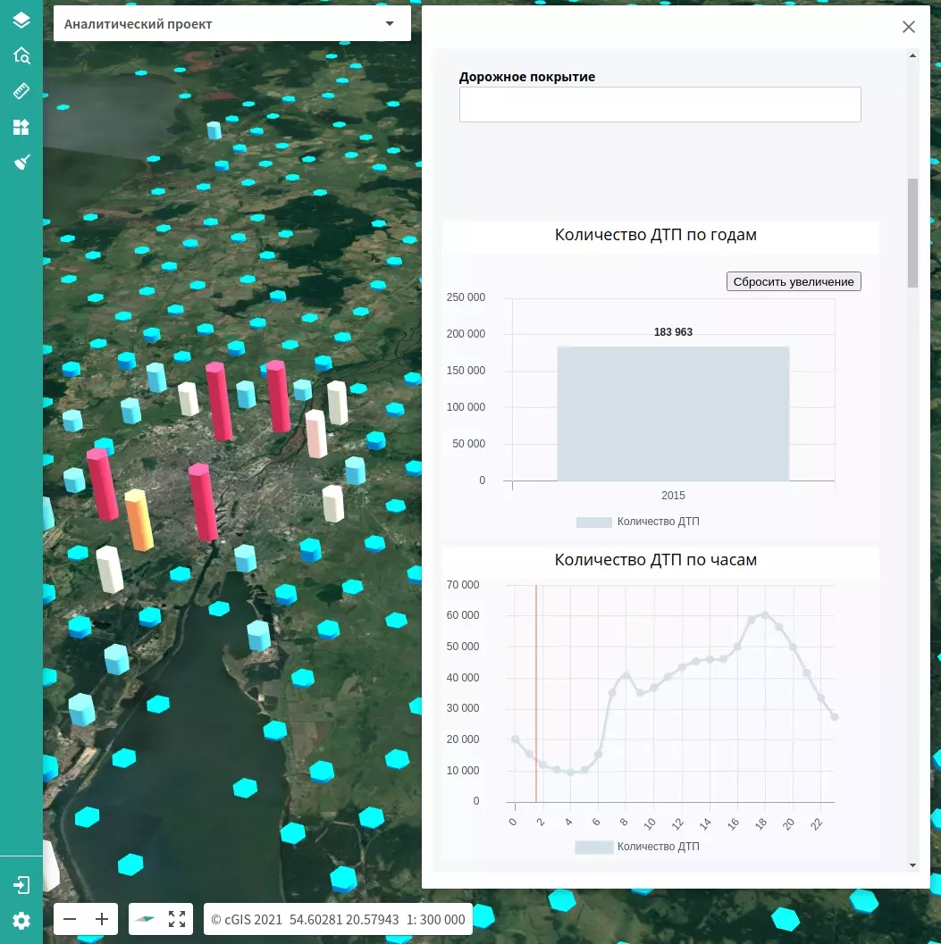Close the analytics panel
This screenshot has width=941, height=944.
click(x=909, y=27)
